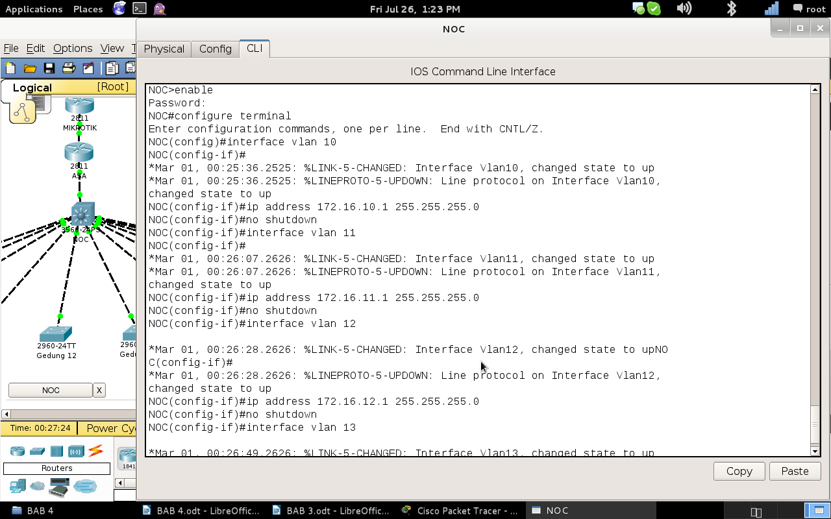Open the system volume speaker icon
This screenshot has height=519, width=831.
click(684, 8)
